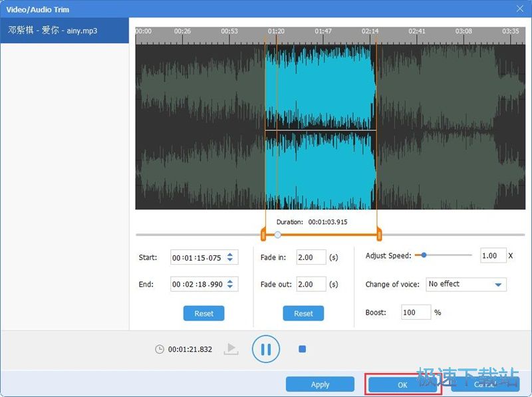Click the speed value field showing 1.00
Viewport: 532px width, 397px height.
(x=493, y=255)
